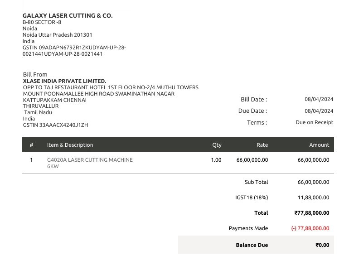The image size is (349, 265).
Task: Click the ₹77,88,000.00 Total amount
Action: pyautogui.click(x=312, y=213)
